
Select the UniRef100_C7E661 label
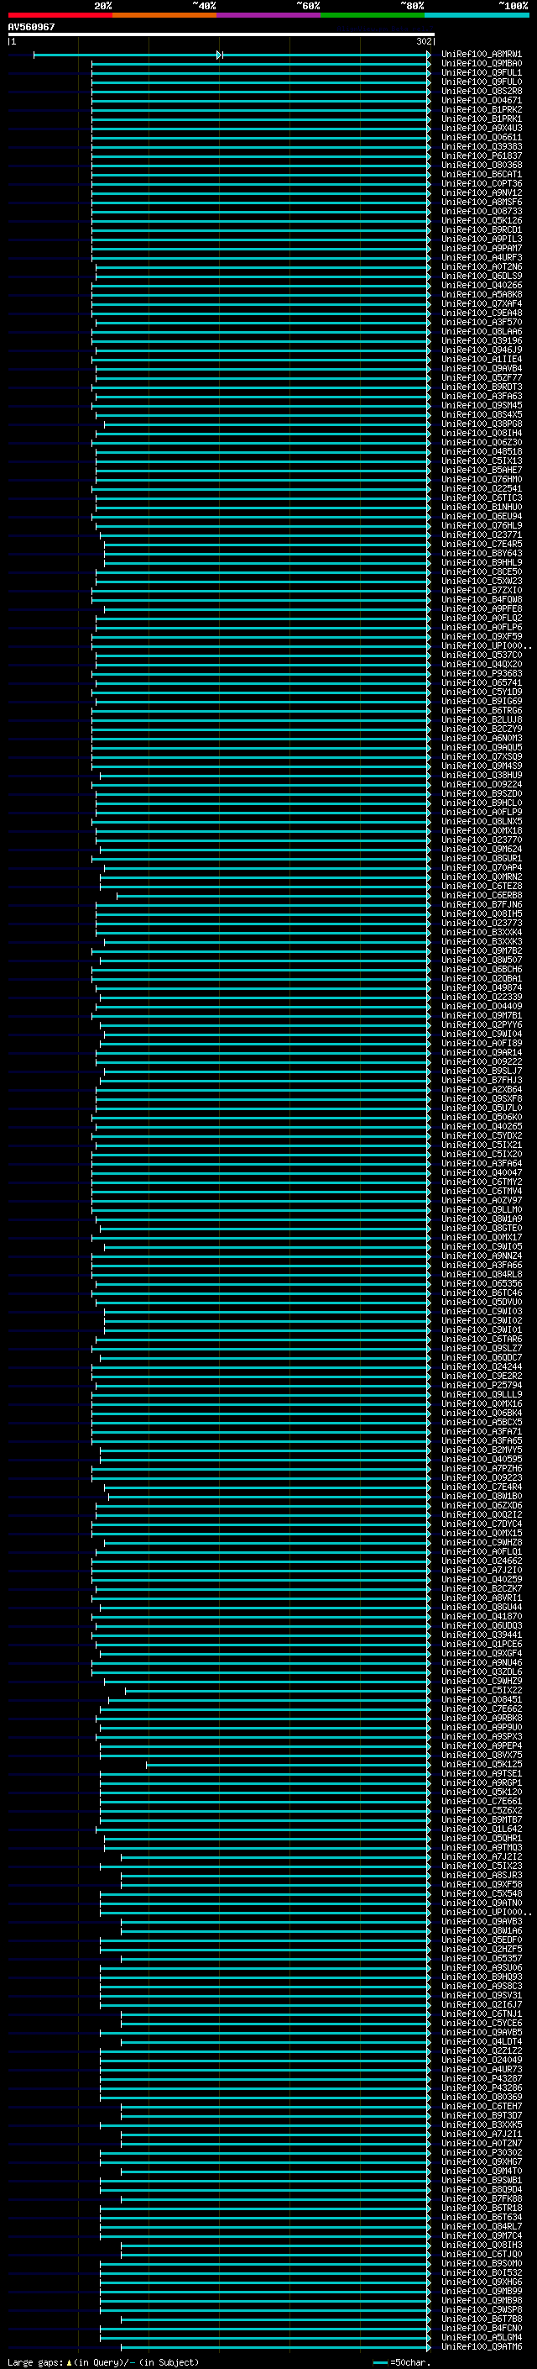pos(481,1801)
